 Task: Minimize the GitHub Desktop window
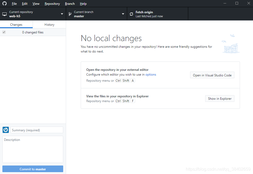click(225, 3)
